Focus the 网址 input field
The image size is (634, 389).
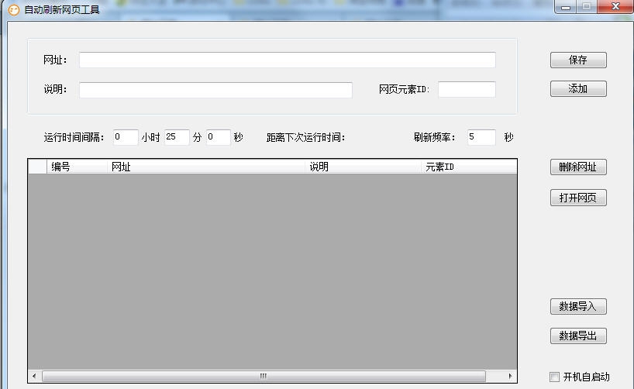[x=288, y=60]
